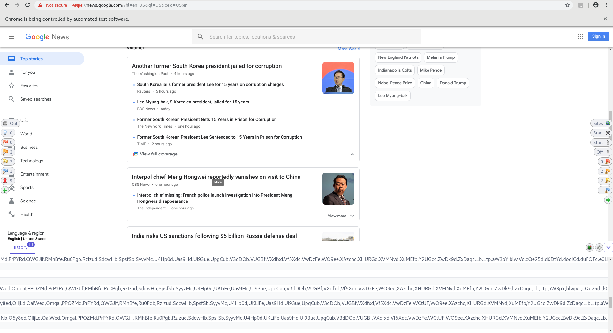Open Saved searches in the sidebar

[x=42, y=99]
